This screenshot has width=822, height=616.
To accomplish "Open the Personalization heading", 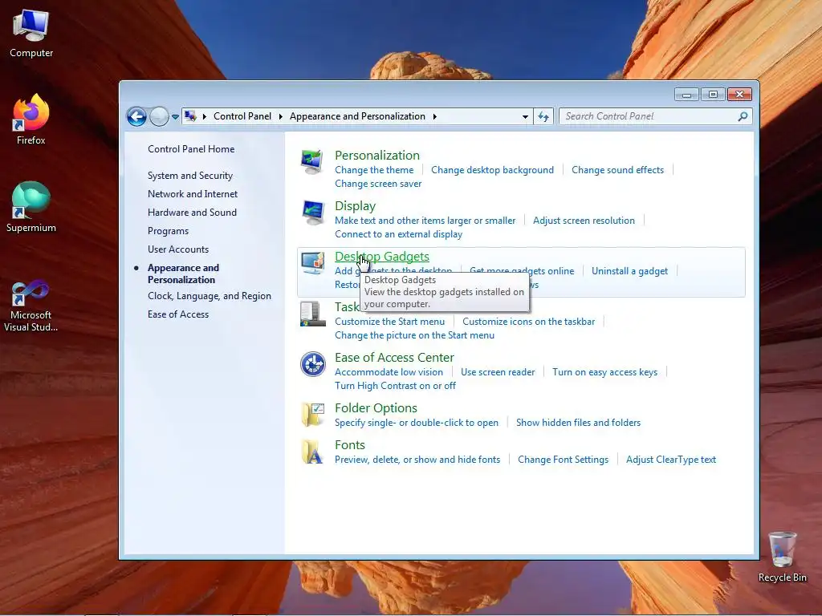I will coord(377,155).
